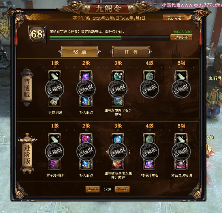Open the 奖励 tab

(x=80, y=52)
